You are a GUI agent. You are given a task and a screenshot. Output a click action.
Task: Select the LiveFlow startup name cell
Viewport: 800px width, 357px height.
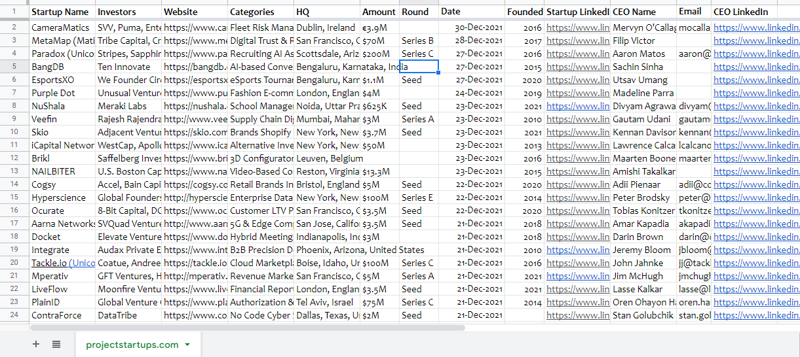62,289
